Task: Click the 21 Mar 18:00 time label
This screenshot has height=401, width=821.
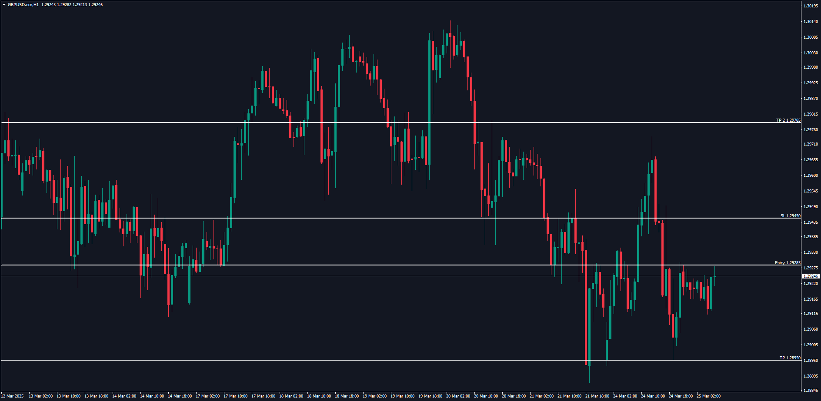Action: 597,396
